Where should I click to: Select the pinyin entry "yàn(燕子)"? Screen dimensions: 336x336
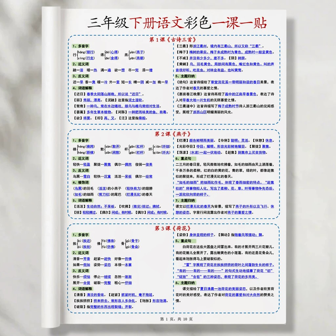[x=137, y=52]
